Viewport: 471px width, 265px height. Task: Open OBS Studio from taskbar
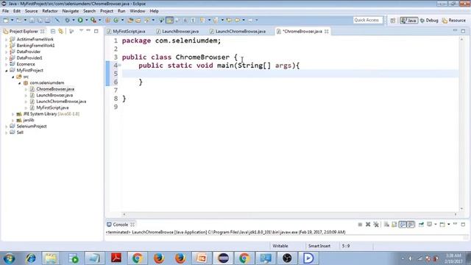[287, 258]
